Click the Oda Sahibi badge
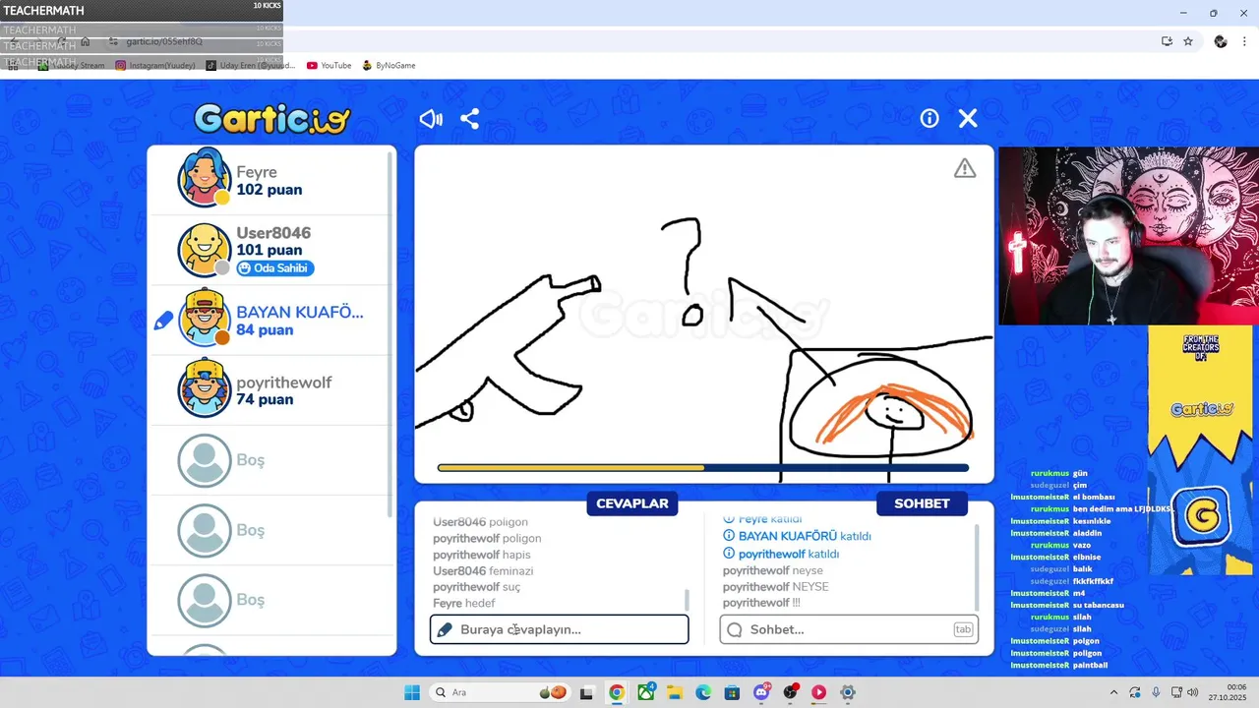The width and height of the screenshot is (1259, 708). coord(275,268)
